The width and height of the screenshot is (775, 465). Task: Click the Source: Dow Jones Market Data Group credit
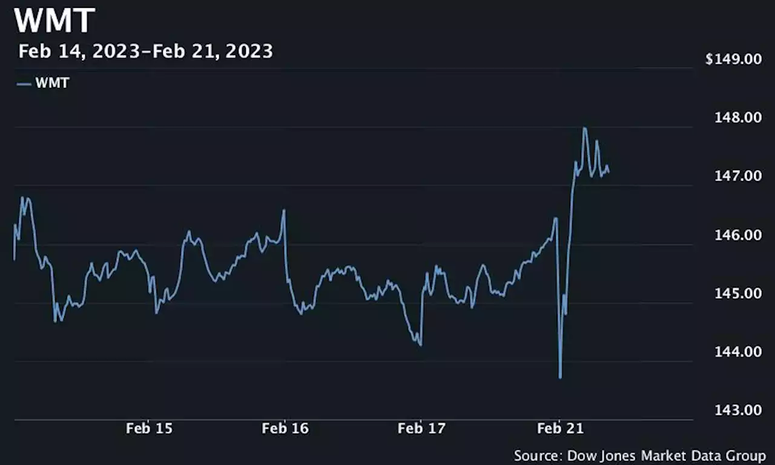pos(640,455)
